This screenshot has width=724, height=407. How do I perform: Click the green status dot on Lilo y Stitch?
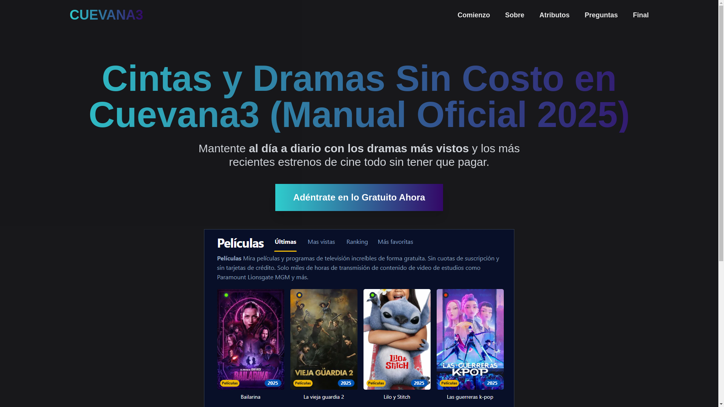pos(373,295)
